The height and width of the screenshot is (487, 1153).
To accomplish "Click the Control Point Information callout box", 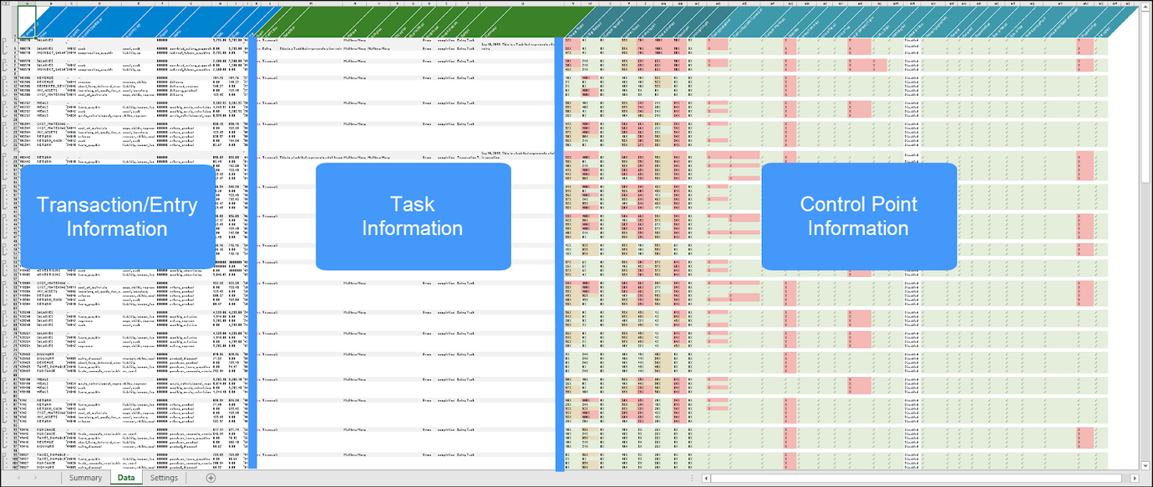I will click(859, 216).
